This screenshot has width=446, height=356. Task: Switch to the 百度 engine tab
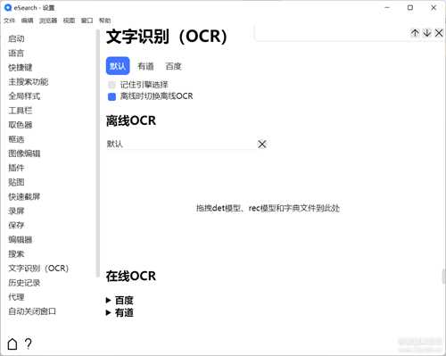pyautogui.click(x=173, y=66)
